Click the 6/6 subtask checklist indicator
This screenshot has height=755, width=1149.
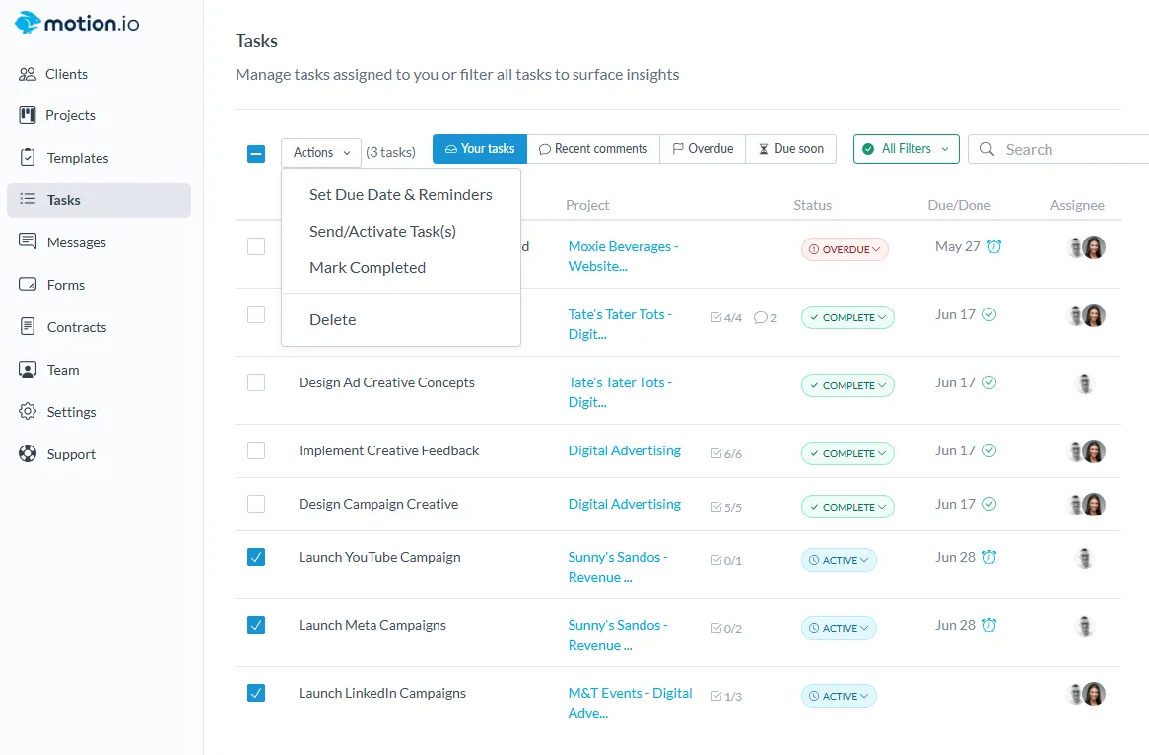[726, 453]
